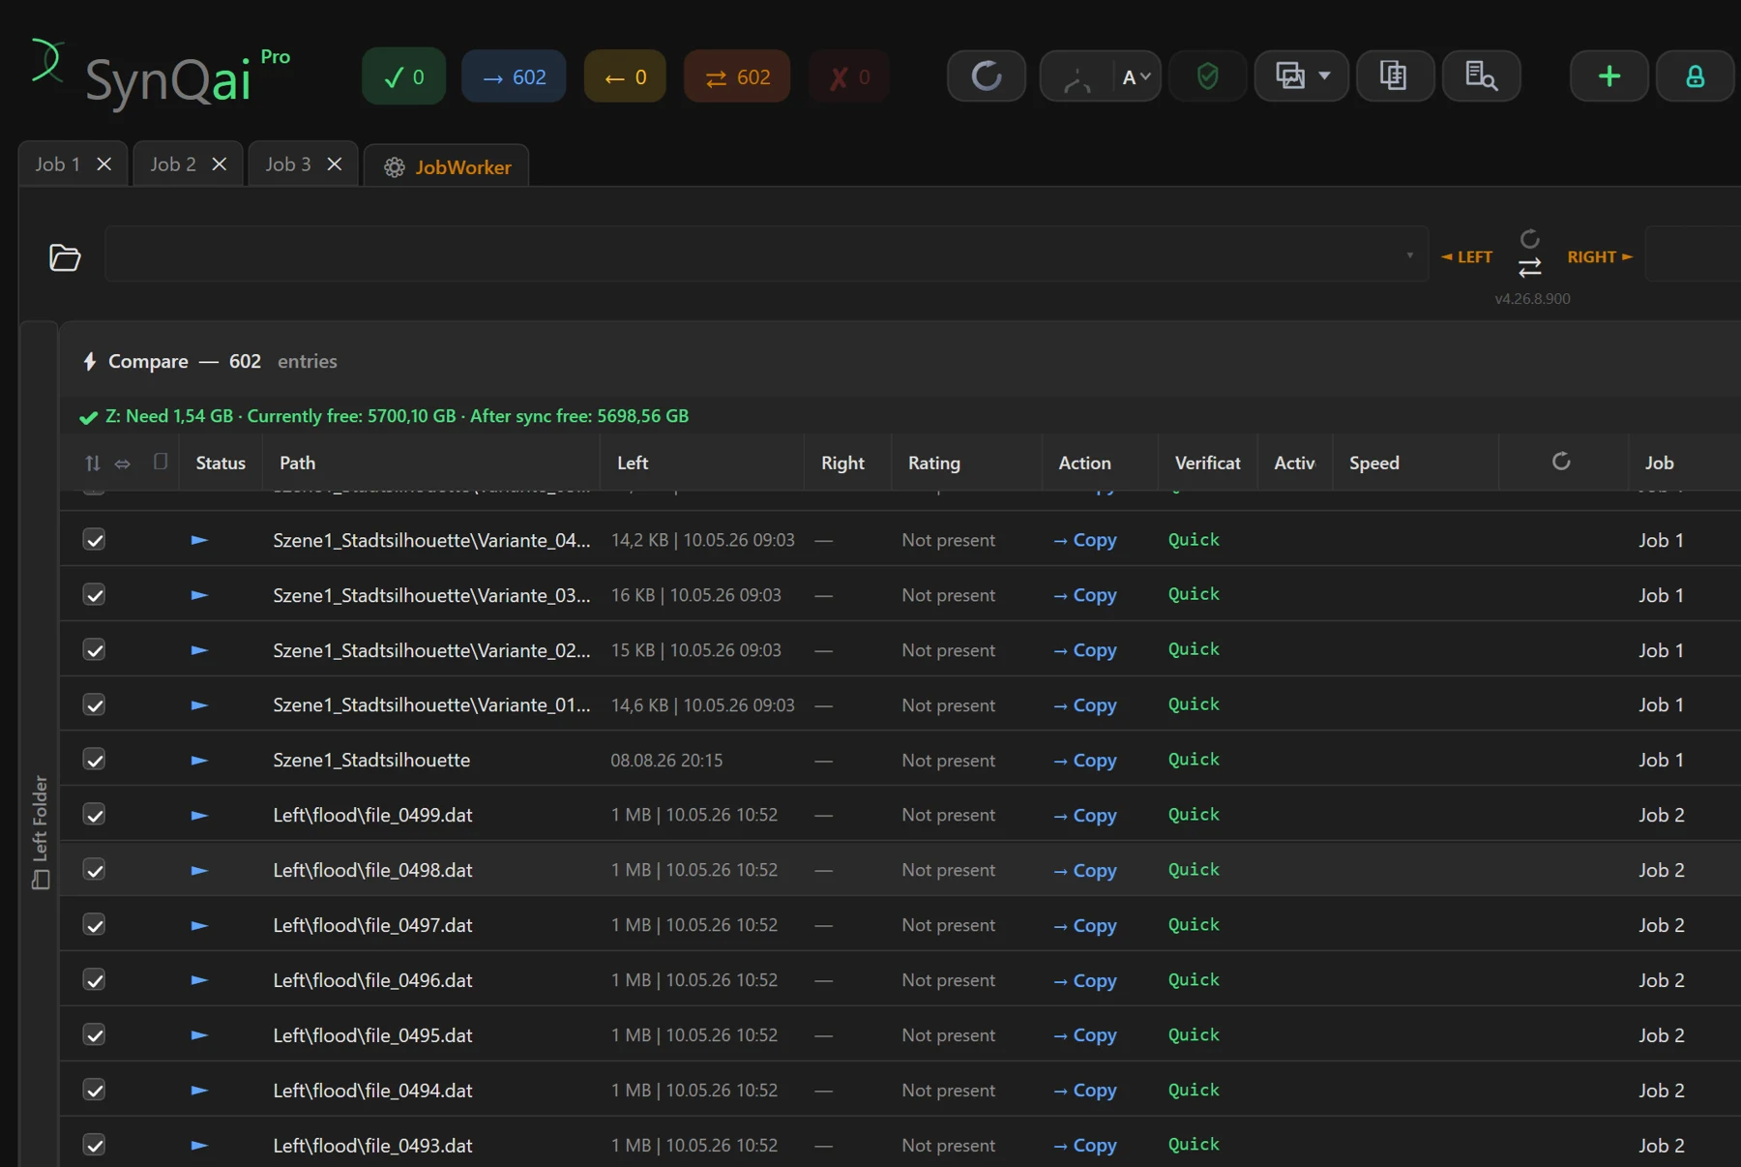Click Quick verification for Variante_01
The height and width of the screenshot is (1167, 1741).
[1194, 704]
